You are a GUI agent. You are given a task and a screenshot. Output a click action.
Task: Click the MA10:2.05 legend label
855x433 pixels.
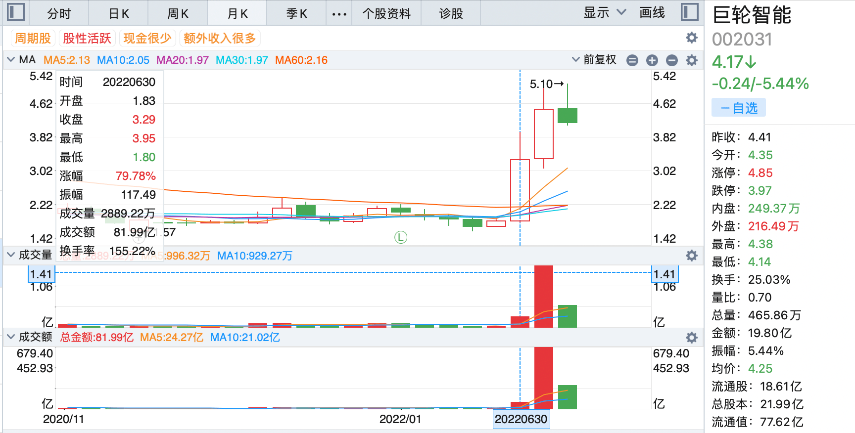click(x=123, y=60)
